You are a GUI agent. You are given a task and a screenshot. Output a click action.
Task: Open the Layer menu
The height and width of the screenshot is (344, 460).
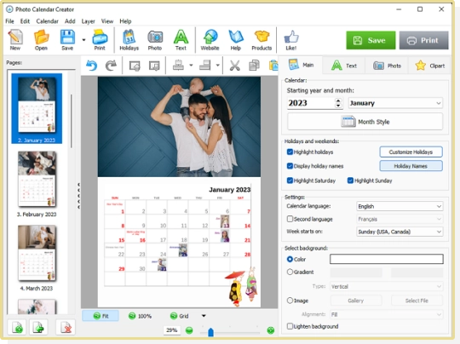(x=88, y=21)
